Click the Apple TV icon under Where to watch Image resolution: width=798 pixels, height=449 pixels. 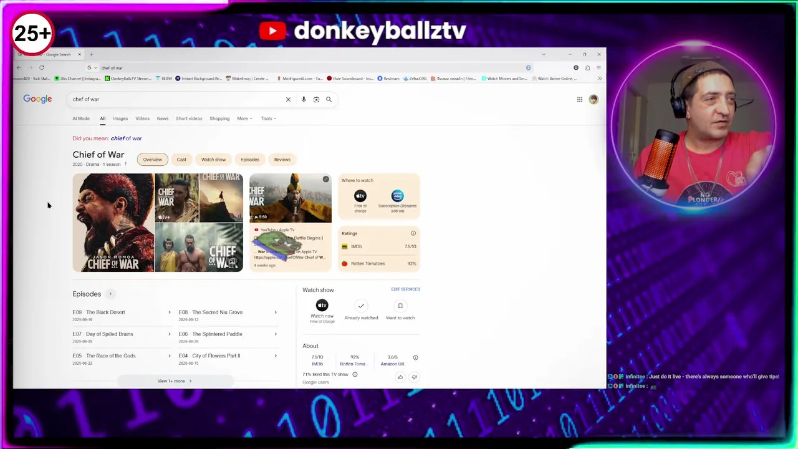click(x=360, y=196)
